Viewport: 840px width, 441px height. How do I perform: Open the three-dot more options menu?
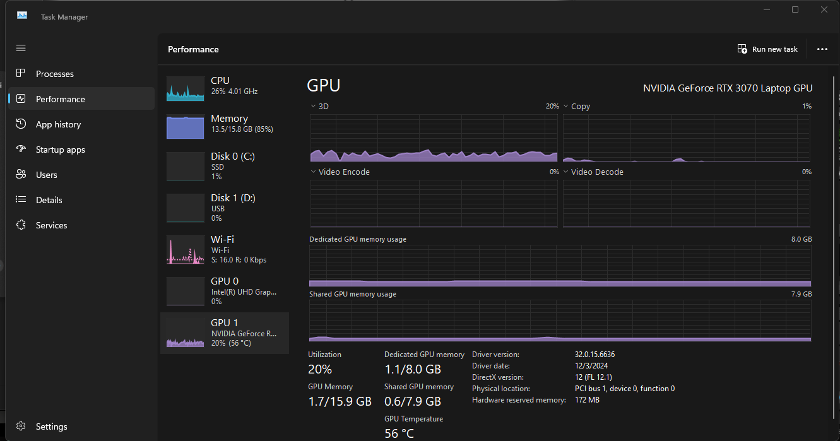tap(822, 49)
